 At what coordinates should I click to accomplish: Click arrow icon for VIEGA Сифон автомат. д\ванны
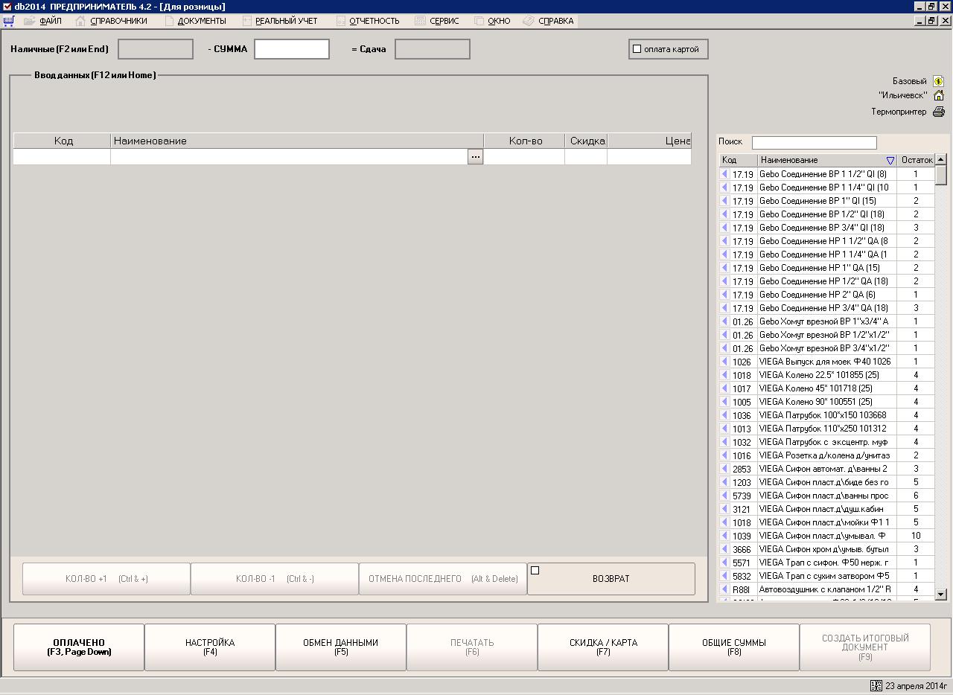point(724,469)
